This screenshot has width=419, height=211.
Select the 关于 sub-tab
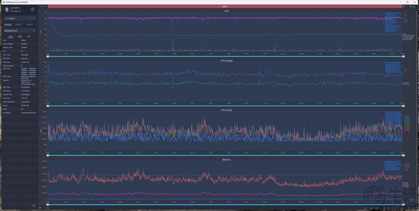[x=29, y=36]
